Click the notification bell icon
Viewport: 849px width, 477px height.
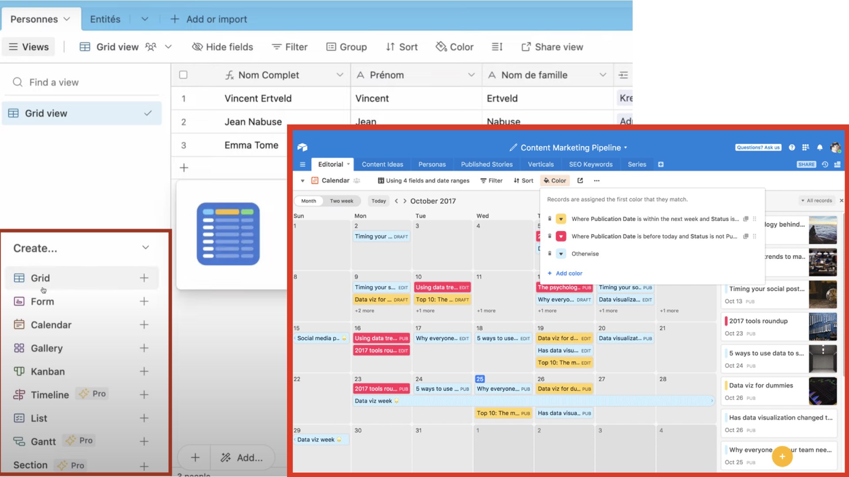820,148
